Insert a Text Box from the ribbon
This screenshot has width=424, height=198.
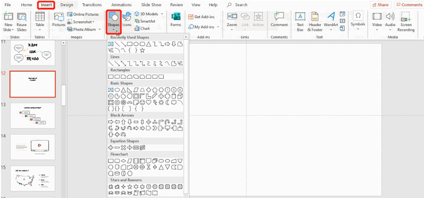[300, 22]
